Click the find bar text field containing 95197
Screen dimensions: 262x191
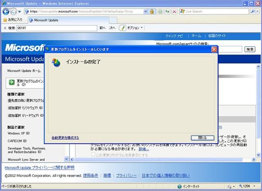(x=57, y=28)
